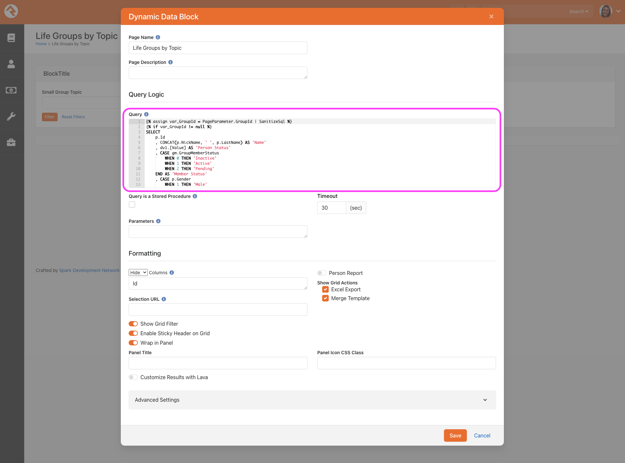Show the Page Description help info icon
The image size is (625, 463).
[171, 62]
